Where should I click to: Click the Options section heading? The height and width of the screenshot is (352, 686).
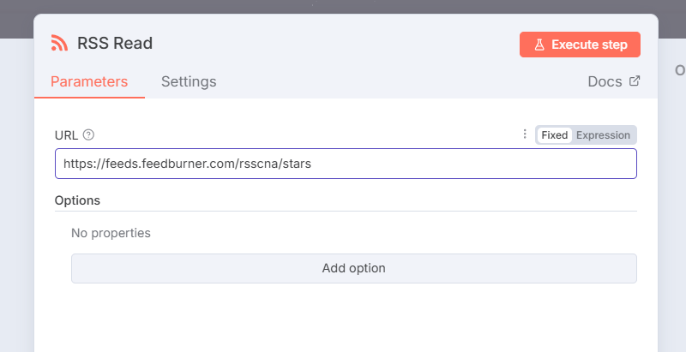[77, 200]
